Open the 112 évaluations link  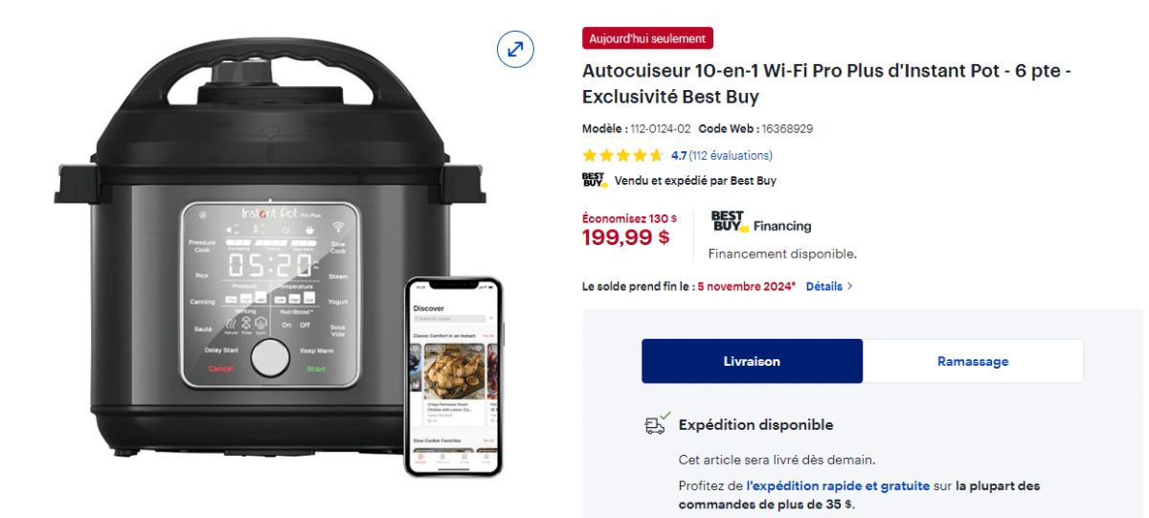(x=731, y=155)
